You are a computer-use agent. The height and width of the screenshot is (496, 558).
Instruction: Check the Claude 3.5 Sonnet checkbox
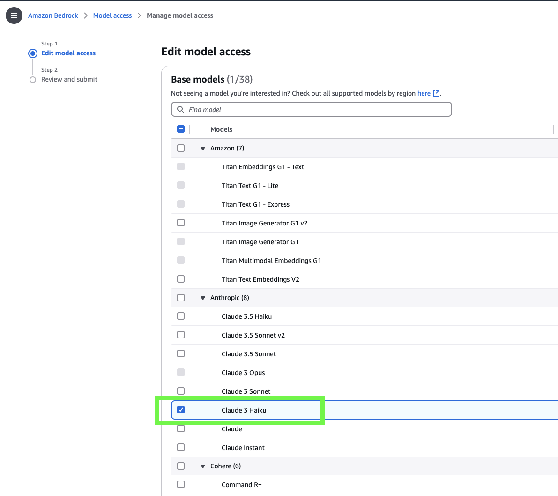[181, 353]
